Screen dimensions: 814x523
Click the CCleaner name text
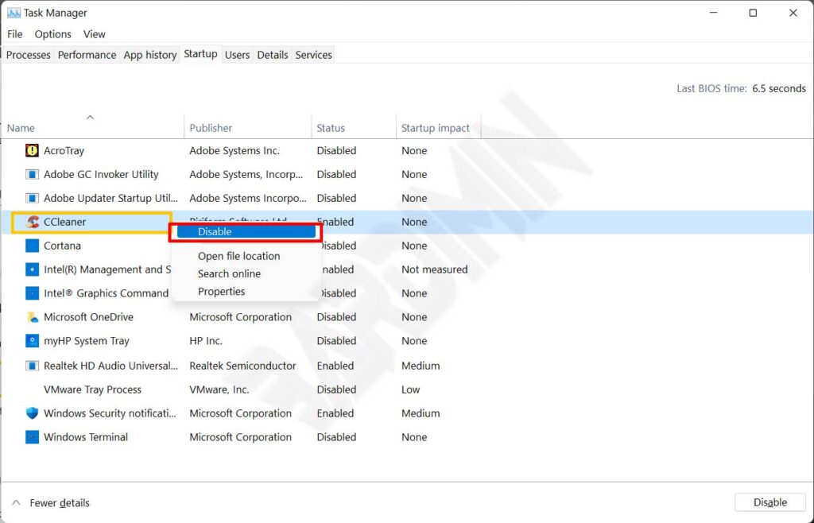[x=65, y=222]
